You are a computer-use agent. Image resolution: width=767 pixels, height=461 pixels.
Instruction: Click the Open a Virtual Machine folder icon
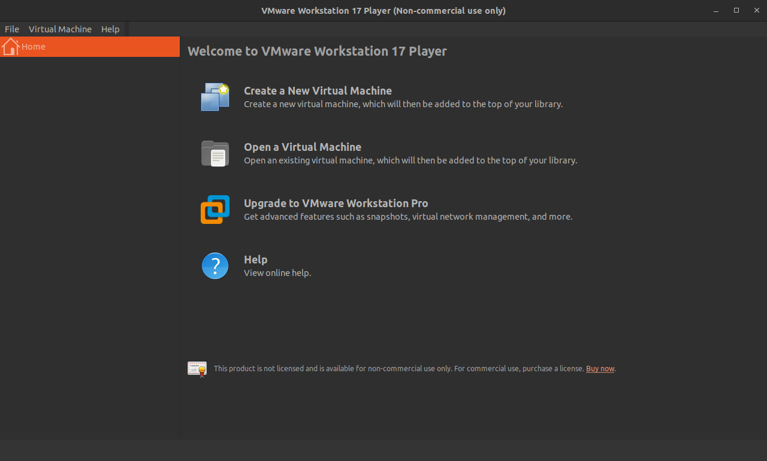[x=215, y=153]
